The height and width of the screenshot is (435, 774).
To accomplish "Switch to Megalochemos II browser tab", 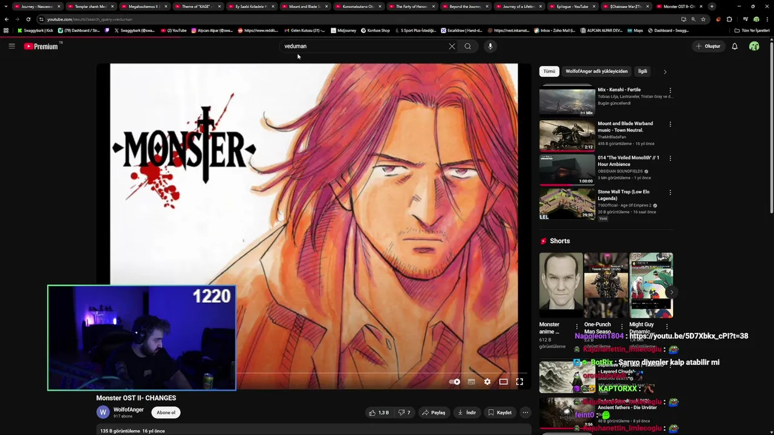I will [144, 7].
